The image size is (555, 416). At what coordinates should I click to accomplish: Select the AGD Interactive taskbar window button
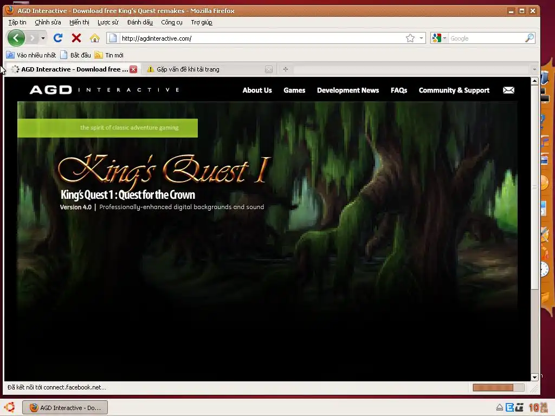pyautogui.click(x=65, y=407)
